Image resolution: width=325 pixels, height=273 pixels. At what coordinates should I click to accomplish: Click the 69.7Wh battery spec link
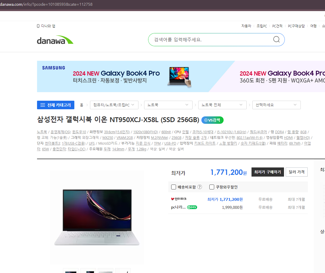[295, 143]
